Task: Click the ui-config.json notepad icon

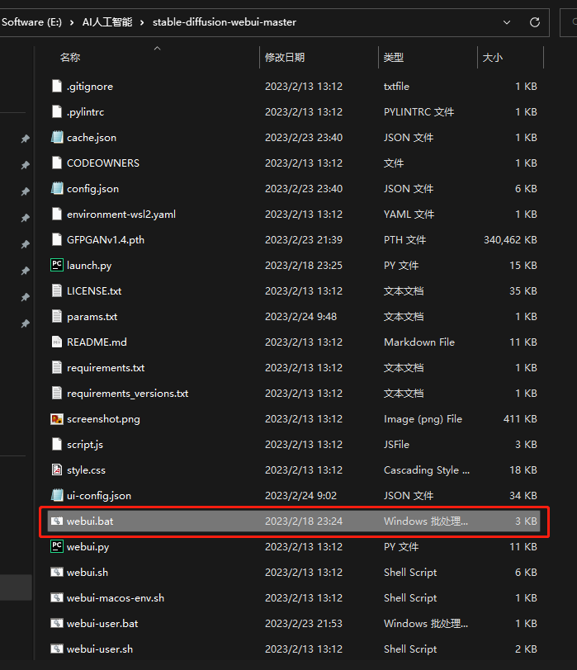Action: click(x=57, y=496)
